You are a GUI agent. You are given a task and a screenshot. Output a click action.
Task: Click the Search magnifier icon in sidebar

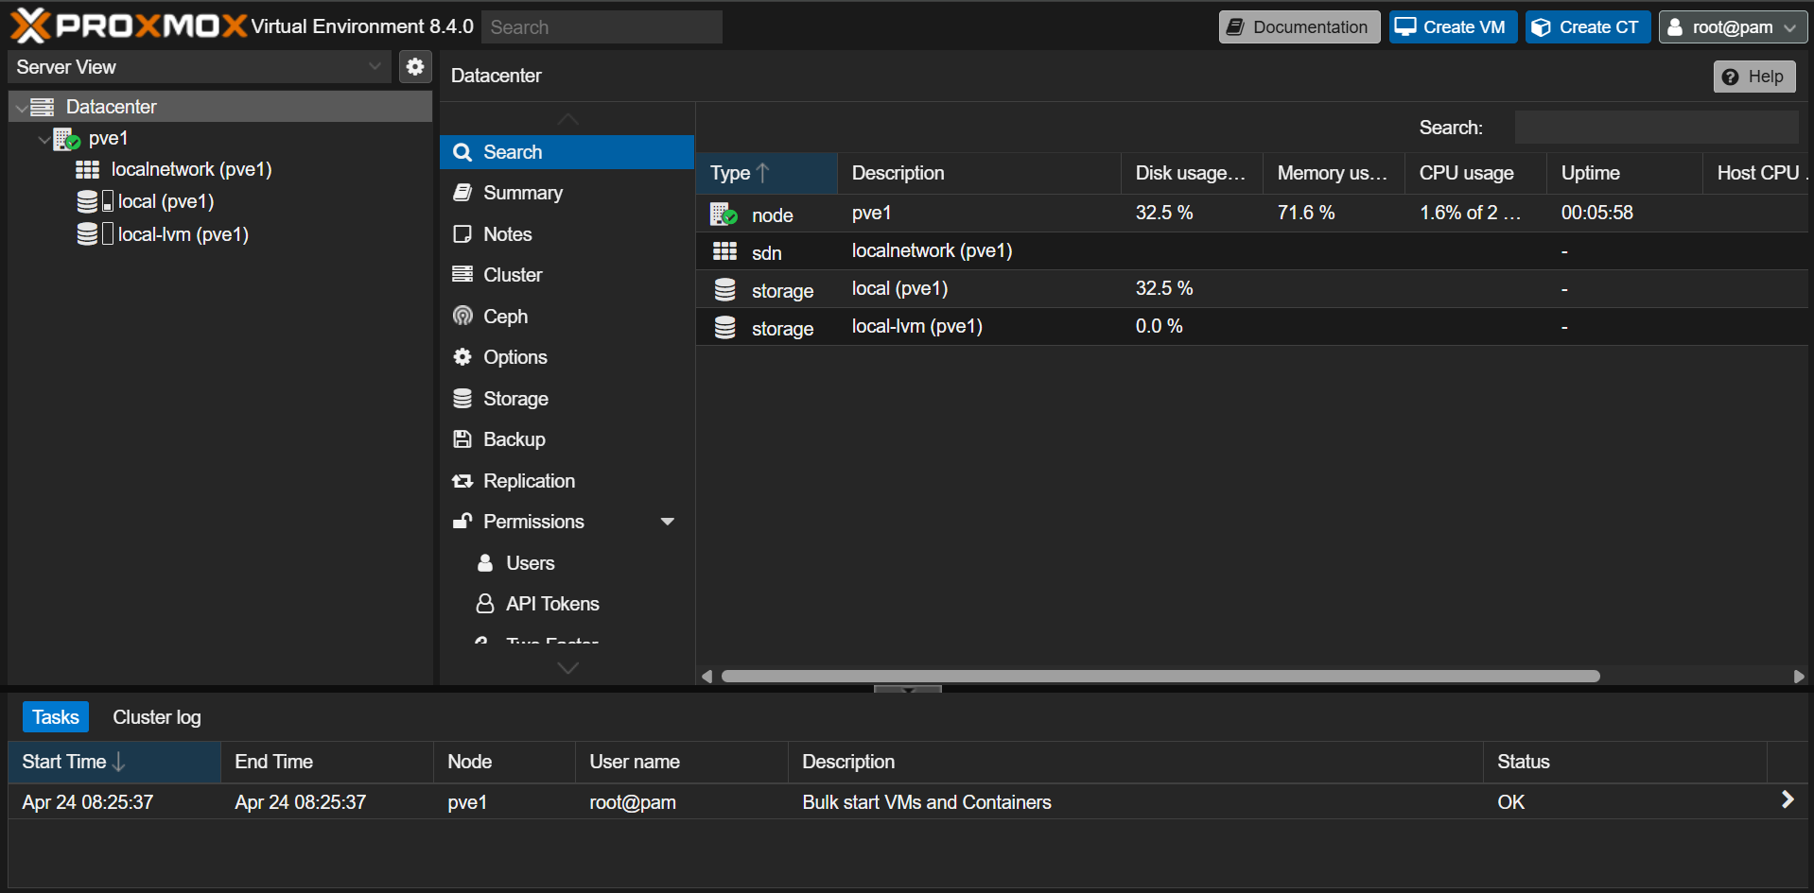(x=462, y=152)
